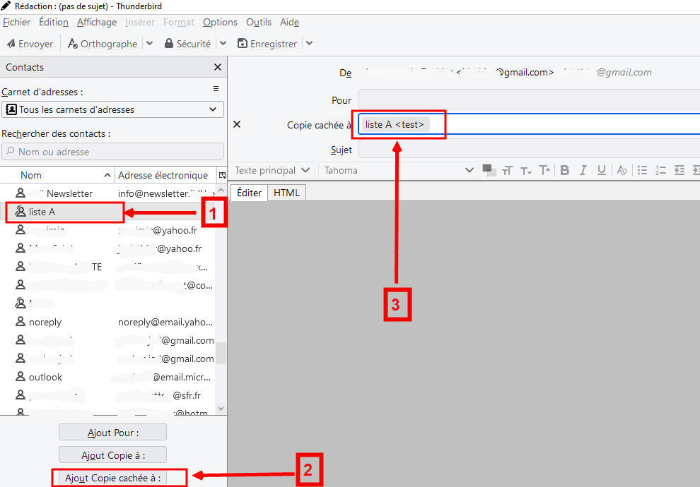Image resolution: width=700 pixels, height=487 pixels.
Task: Switch to the Éditer tab
Action: [249, 193]
